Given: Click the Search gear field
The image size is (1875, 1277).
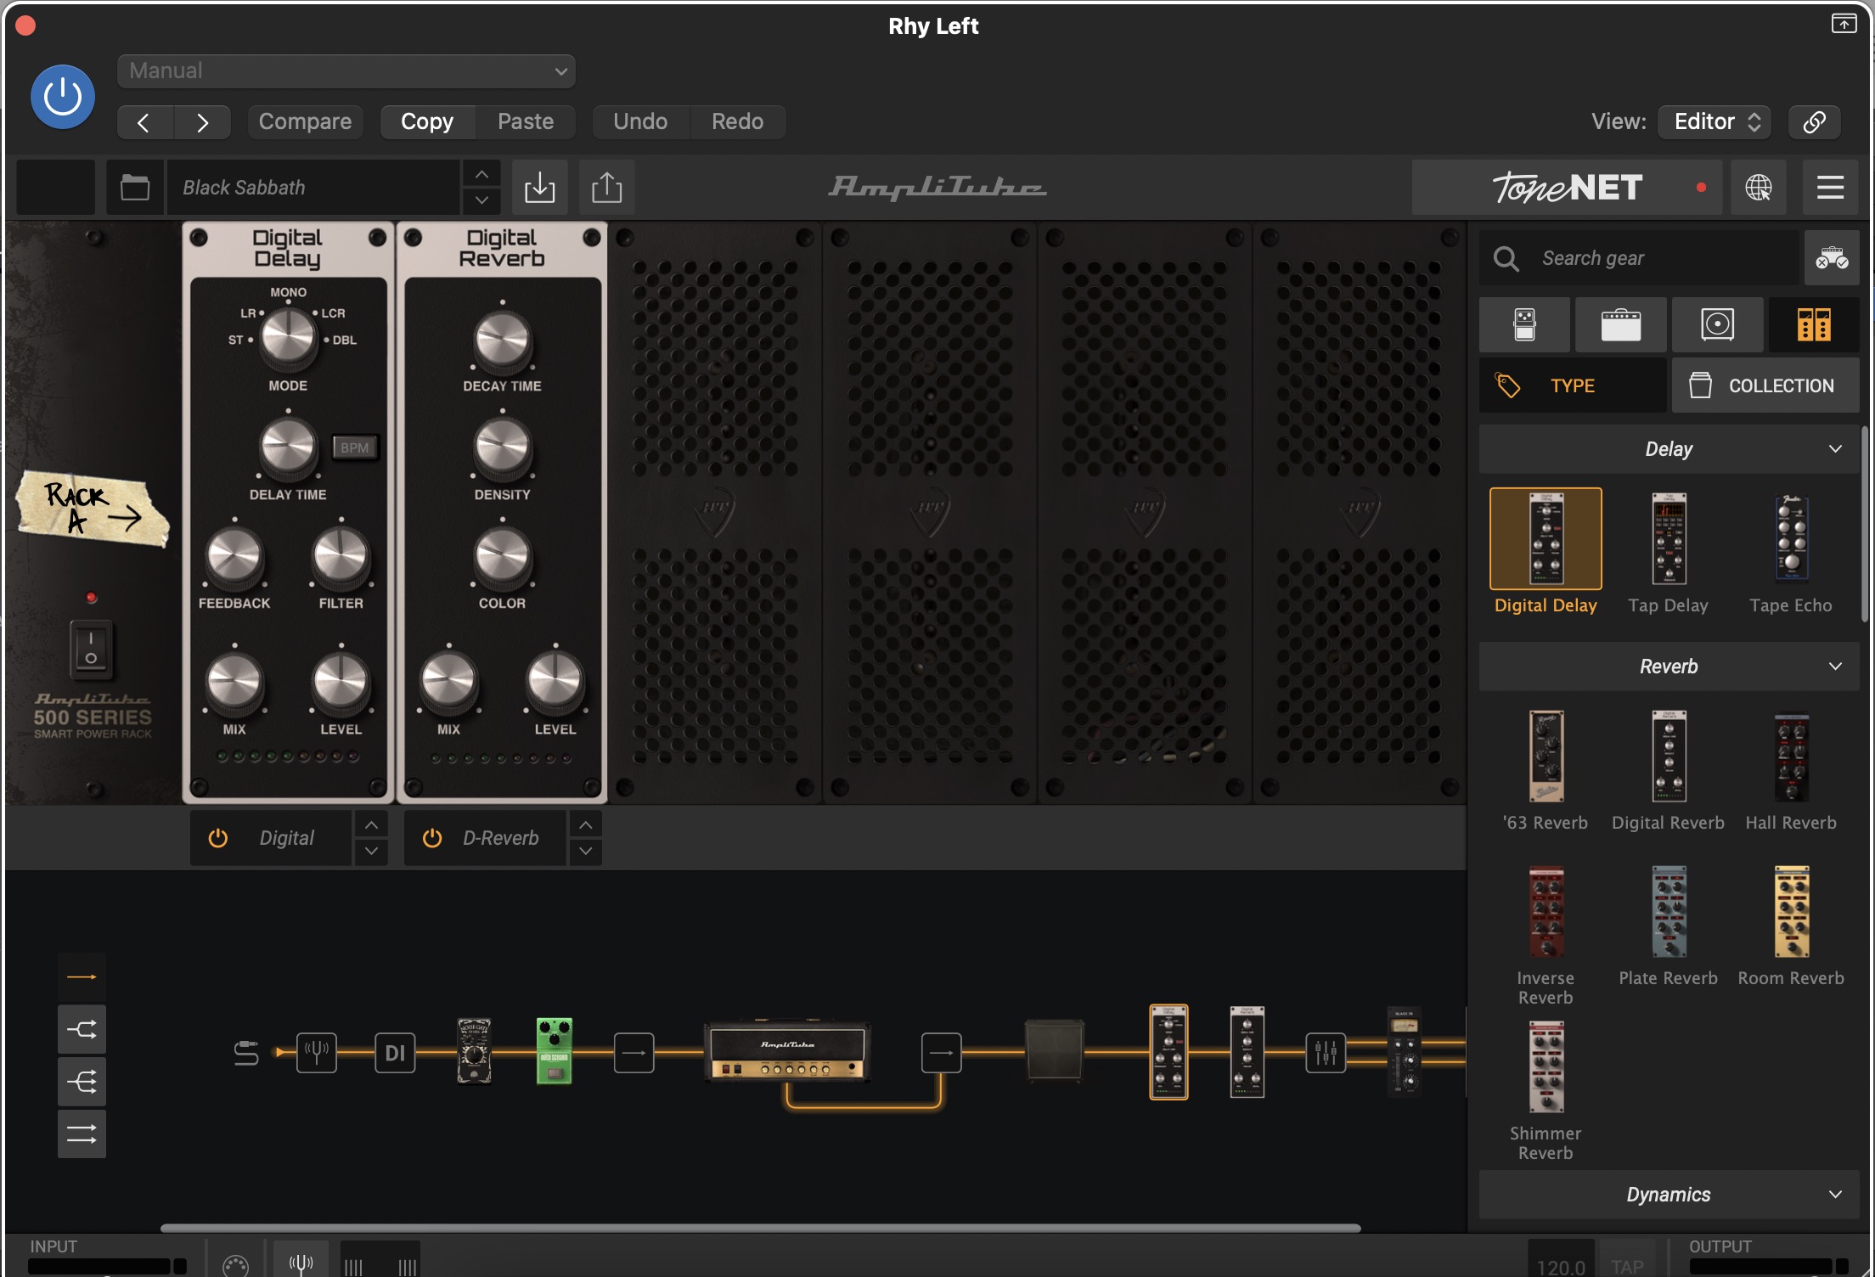Looking at the screenshot, I should pos(1641,258).
